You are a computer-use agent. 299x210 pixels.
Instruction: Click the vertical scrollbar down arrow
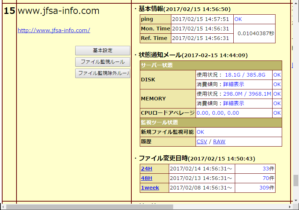click(x=296, y=200)
